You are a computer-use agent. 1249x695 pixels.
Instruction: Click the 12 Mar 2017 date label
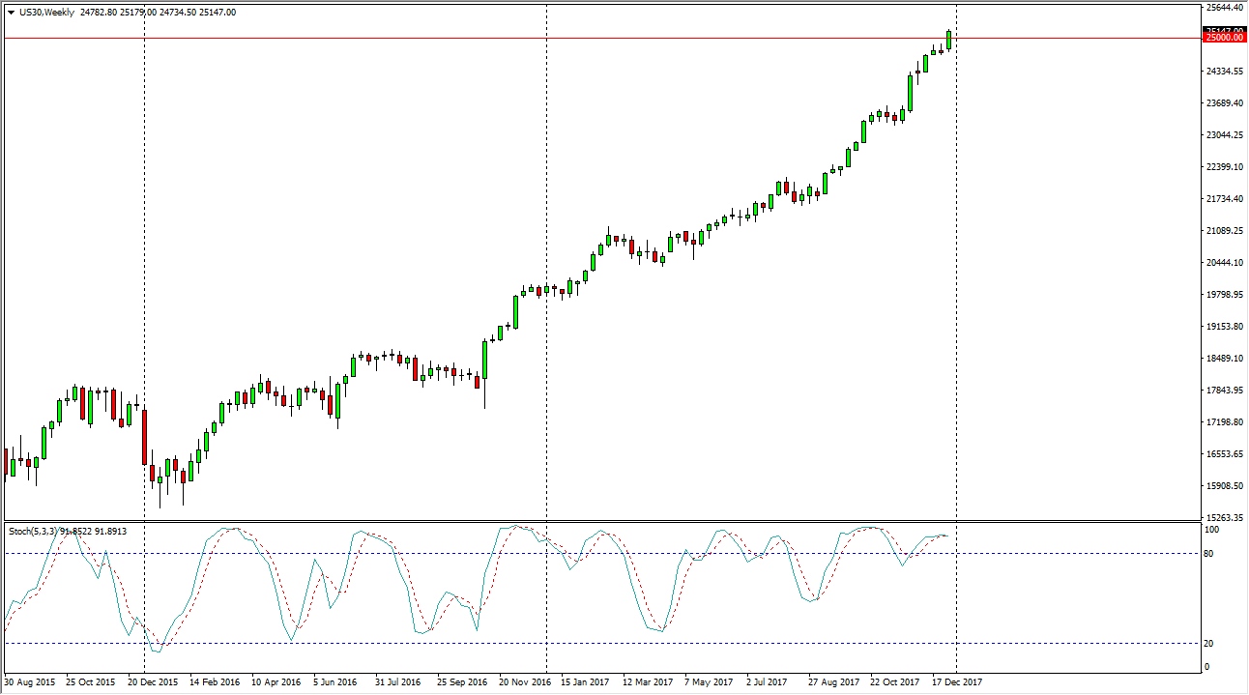[649, 682]
